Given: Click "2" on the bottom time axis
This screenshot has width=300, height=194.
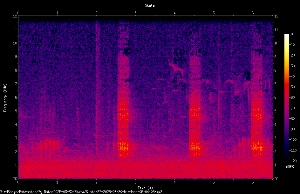Looking at the screenshot, I should (96, 182).
